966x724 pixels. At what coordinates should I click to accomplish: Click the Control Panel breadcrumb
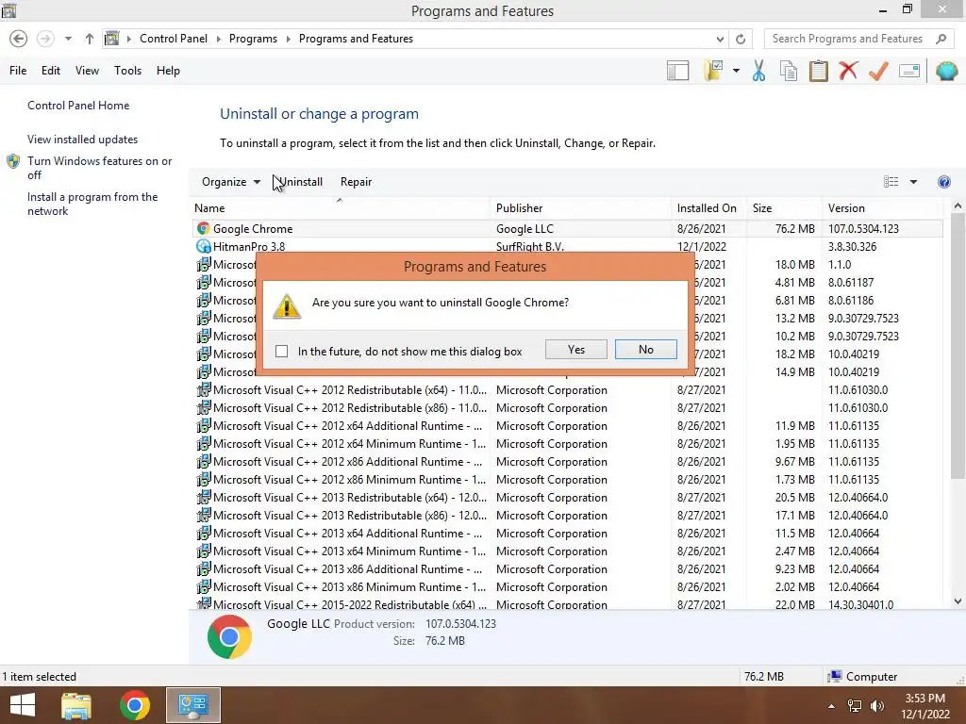(174, 38)
